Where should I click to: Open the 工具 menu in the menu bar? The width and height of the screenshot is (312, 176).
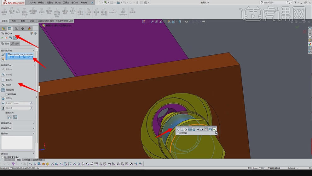click(x=66, y=3)
